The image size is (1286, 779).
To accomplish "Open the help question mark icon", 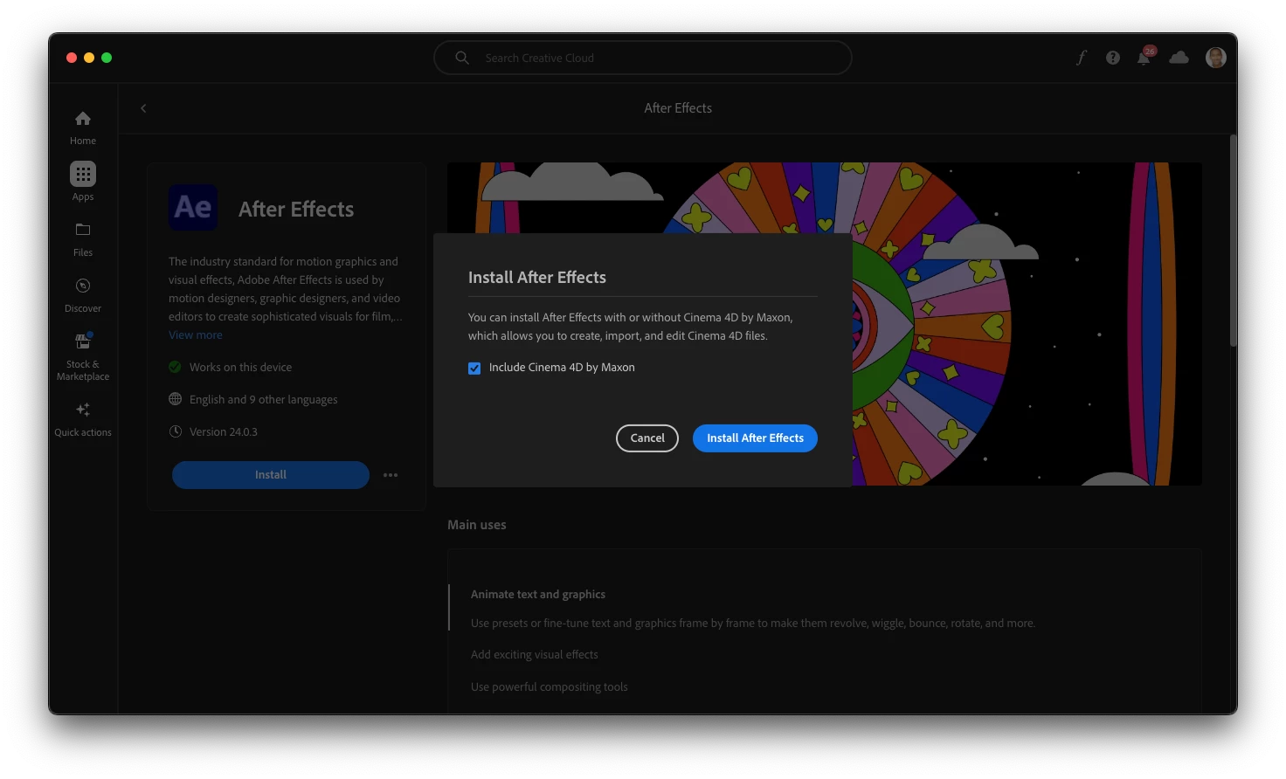I will point(1112,58).
